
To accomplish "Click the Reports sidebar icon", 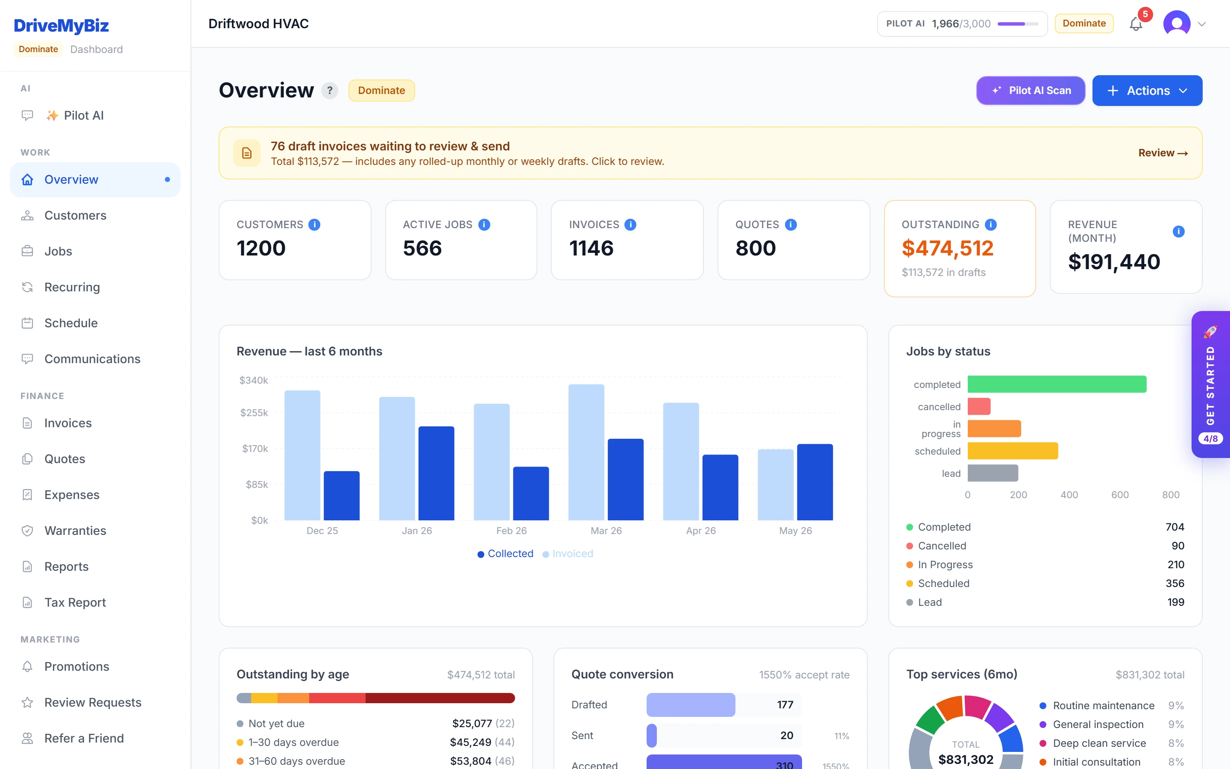I will (27, 566).
